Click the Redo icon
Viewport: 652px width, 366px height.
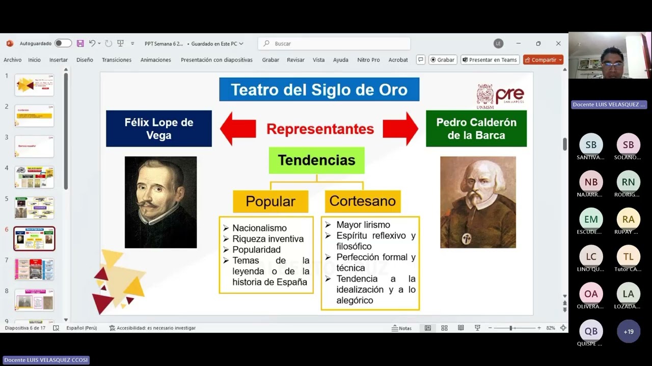pyautogui.click(x=108, y=44)
